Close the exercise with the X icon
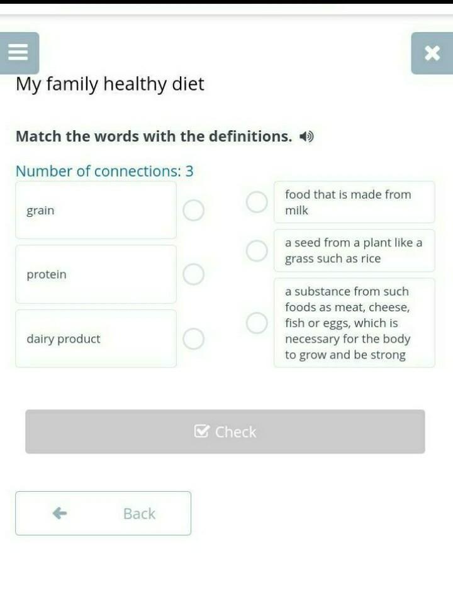Screen dimensions: 453x605 click(x=432, y=53)
